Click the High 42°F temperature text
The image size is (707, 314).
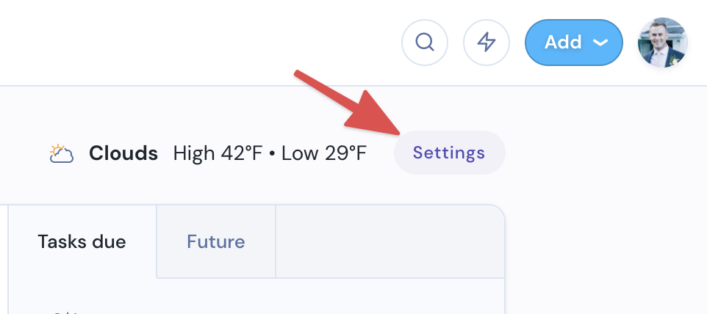pyautogui.click(x=218, y=153)
